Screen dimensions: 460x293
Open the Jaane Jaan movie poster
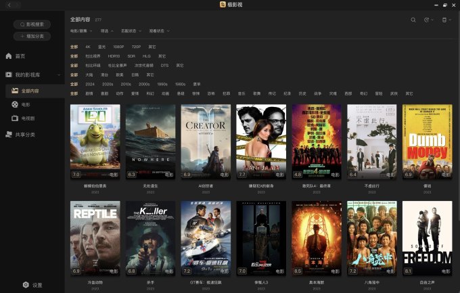tap(261, 141)
